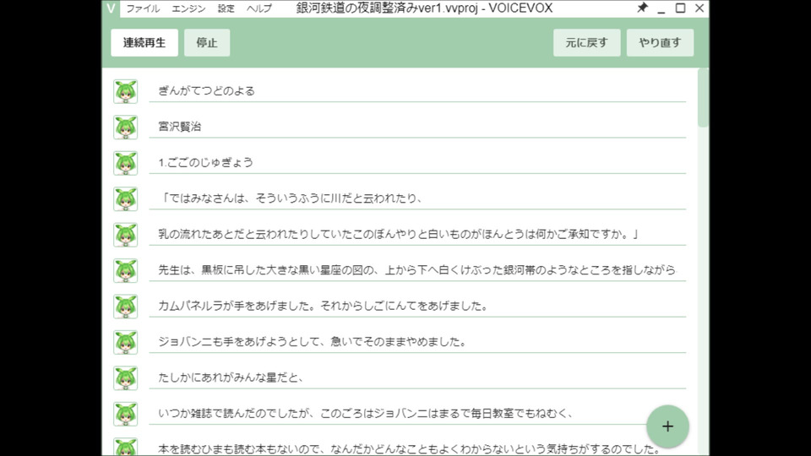Open the ヘルプ menu

[259, 8]
